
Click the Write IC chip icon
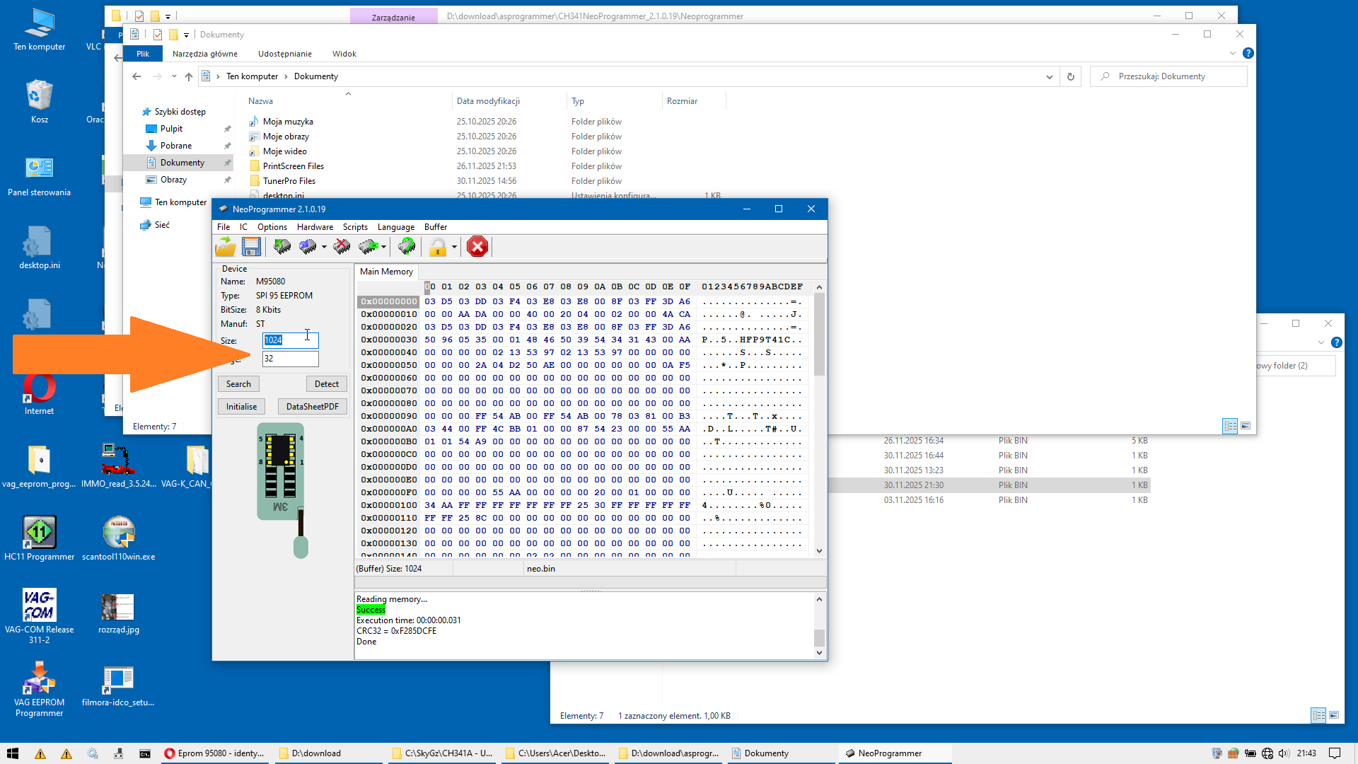(x=308, y=247)
